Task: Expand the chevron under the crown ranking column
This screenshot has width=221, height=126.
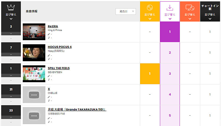Action: [x=11, y=19]
